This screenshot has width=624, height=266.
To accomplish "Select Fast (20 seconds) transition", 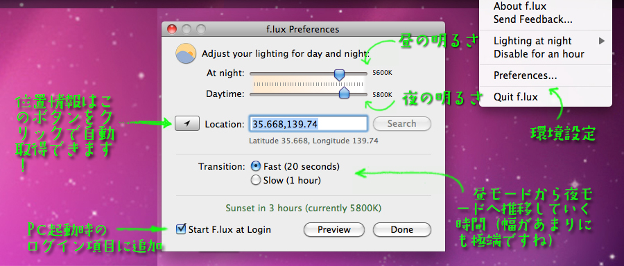I will click(256, 166).
